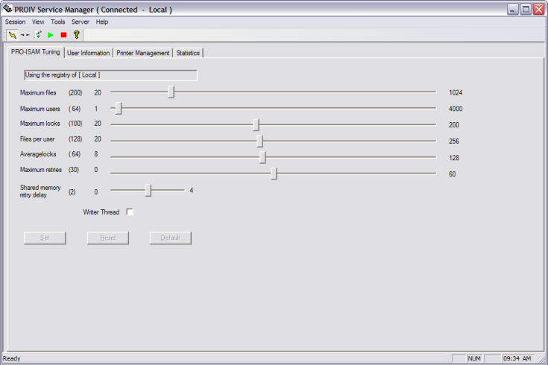Viewport: 548px width, 365px height.
Task: Enable the Writer Thread checkbox
Action: click(130, 212)
